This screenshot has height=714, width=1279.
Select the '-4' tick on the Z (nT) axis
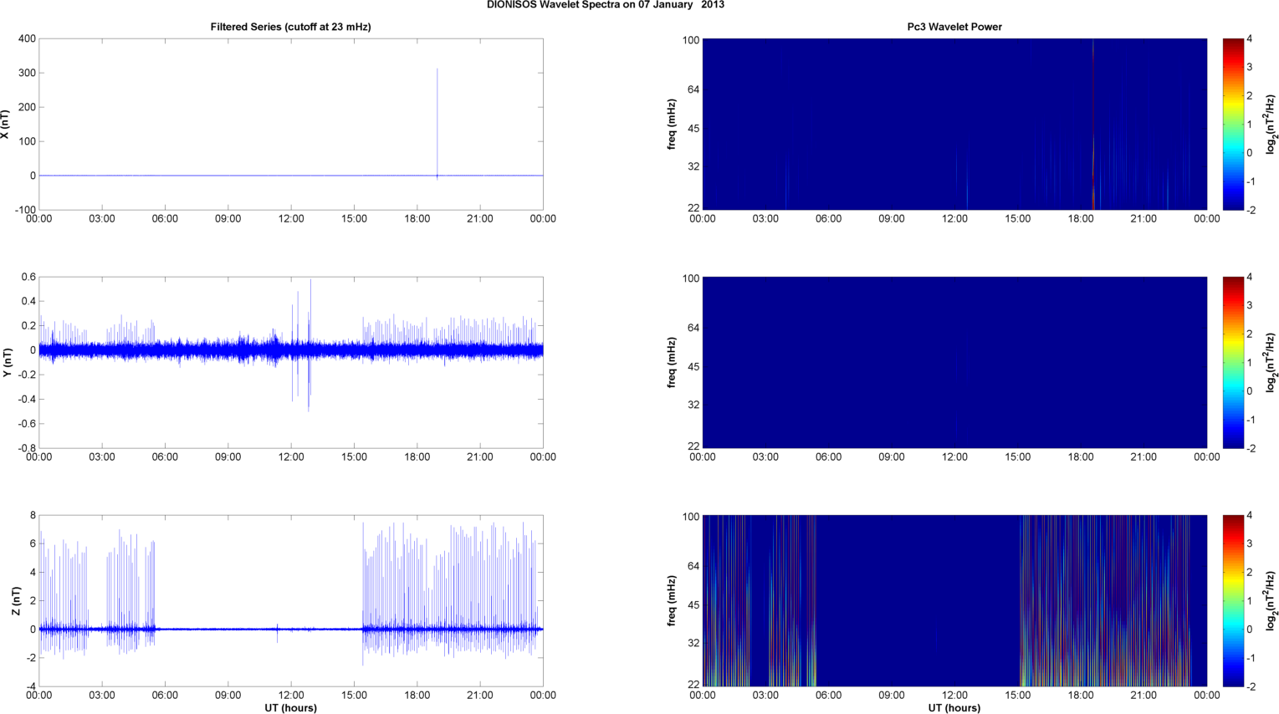(x=31, y=686)
